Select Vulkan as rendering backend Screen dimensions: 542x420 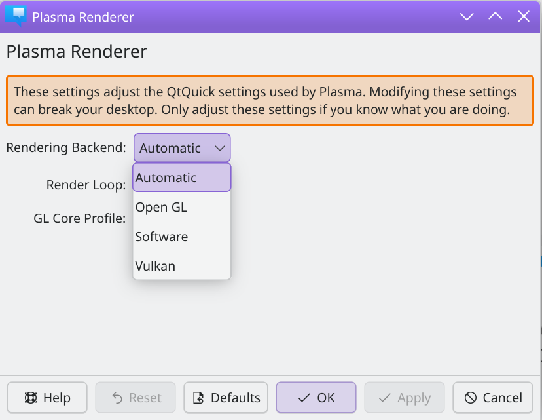(x=182, y=266)
